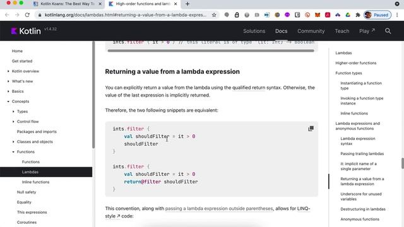The width and height of the screenshot is (404, 227).
Task: View site info lock icon in address bar
Action: 40,15
